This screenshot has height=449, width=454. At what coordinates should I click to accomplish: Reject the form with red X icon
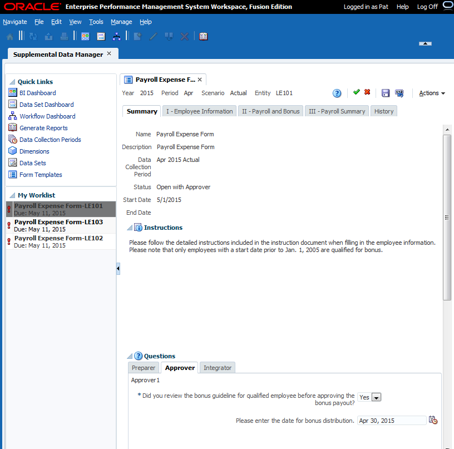(367, 92)
